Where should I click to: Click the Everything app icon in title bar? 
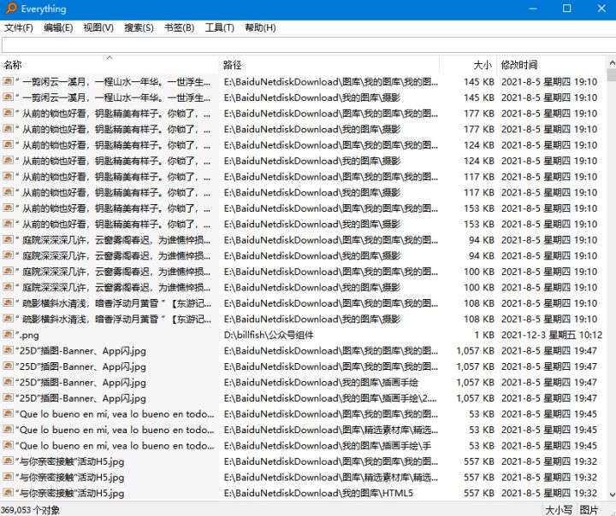[x=10, y=9]
